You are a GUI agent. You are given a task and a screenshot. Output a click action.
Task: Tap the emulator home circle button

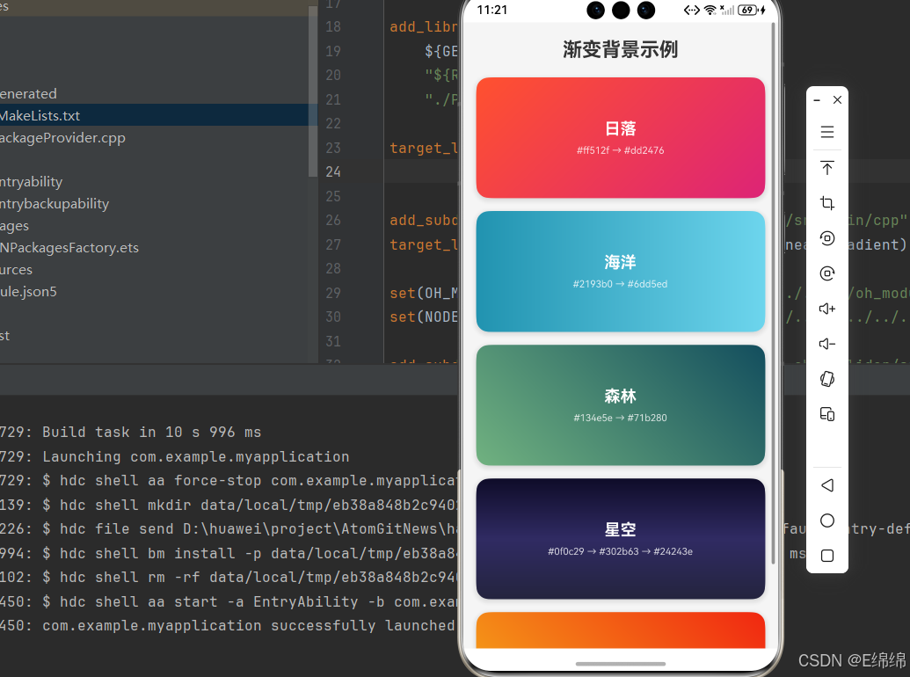pyautogui.click(x=827, y=520)
